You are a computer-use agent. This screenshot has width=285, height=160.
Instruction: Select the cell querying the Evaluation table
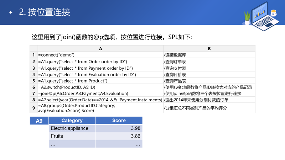point(100,75)
